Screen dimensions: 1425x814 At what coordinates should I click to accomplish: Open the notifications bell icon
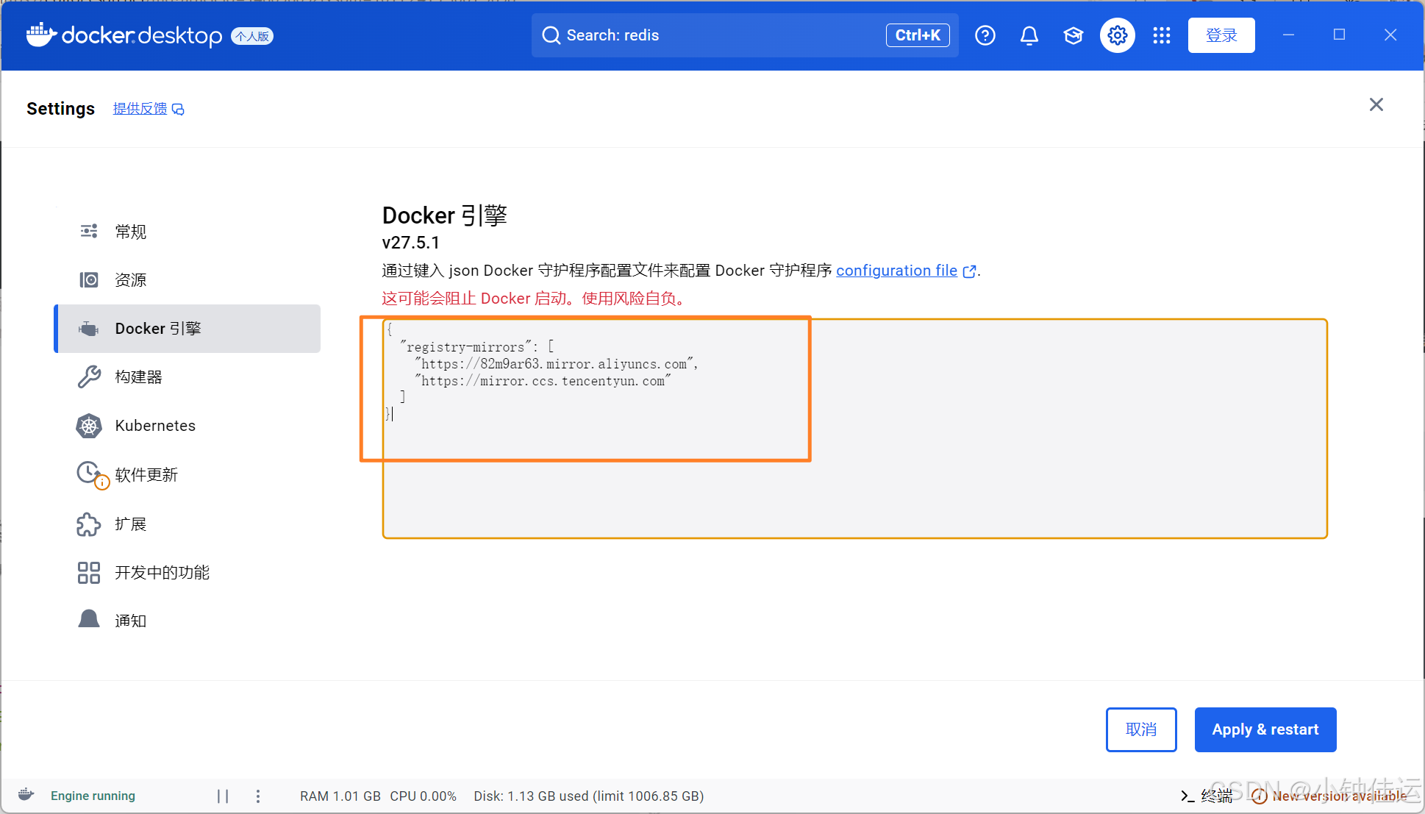tap(1029, 35)
